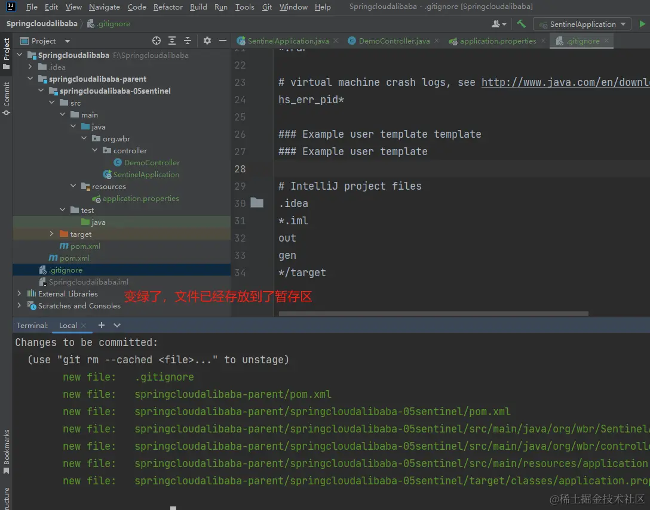Screen dimensions: 650x510
Task: Expand External Libraries node
Action: 19,293
